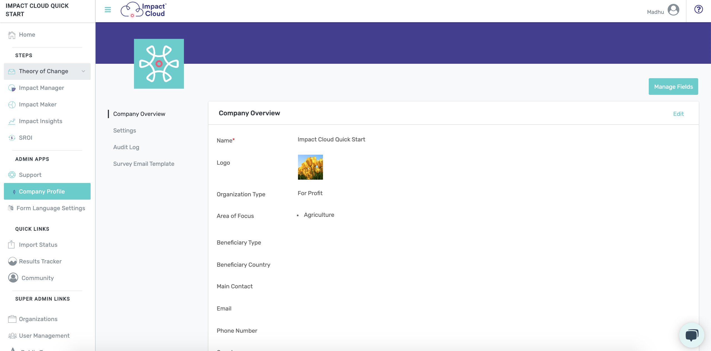Click the User Management people icon
The image size is (711, 351).
click(x=12, y=336)
